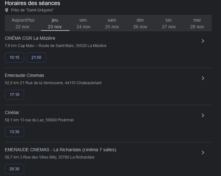The height and width of the screenshot is (176, 221).
Task: Select the mar. 28 nov. tab
Action: (x=197, y=23)
